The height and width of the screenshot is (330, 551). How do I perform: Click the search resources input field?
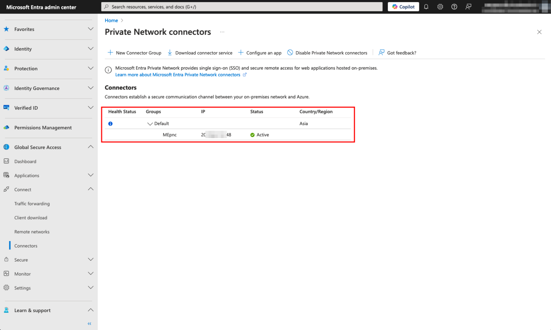coord(242,6)
